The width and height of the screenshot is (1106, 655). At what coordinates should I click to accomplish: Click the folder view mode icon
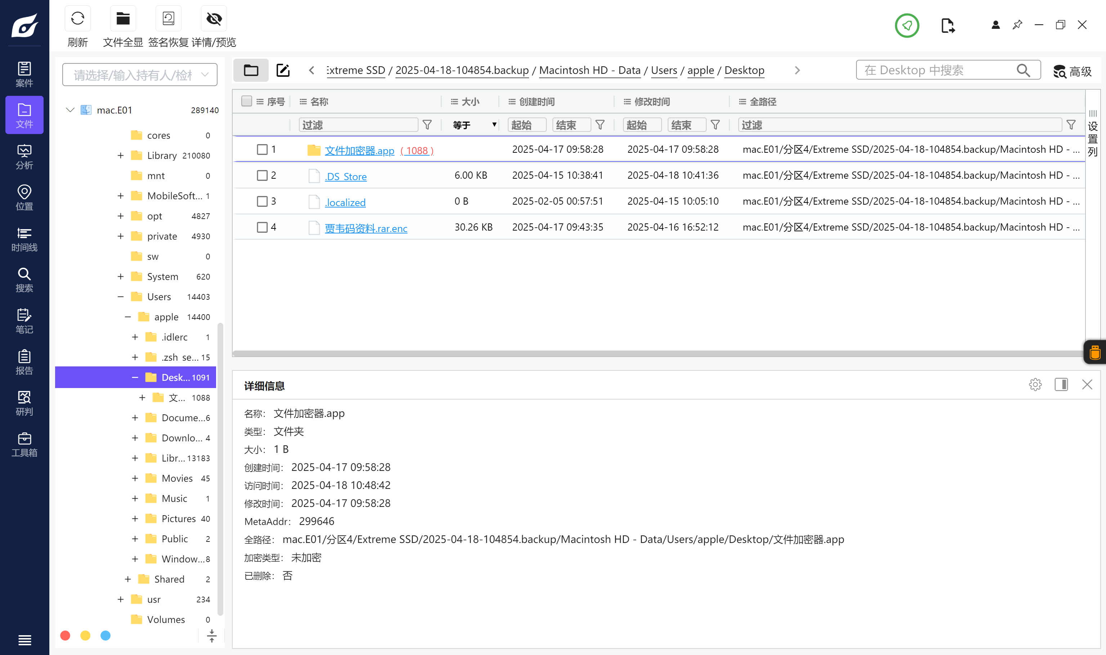click(251, 70)
